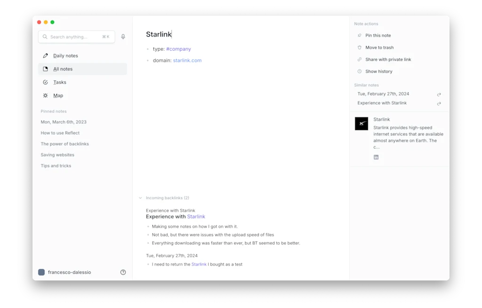Image resolution: width=482 pixels, height=308 pixels.
Task: Click the trash icon to delete the note
Action: [x=359, y=47]
